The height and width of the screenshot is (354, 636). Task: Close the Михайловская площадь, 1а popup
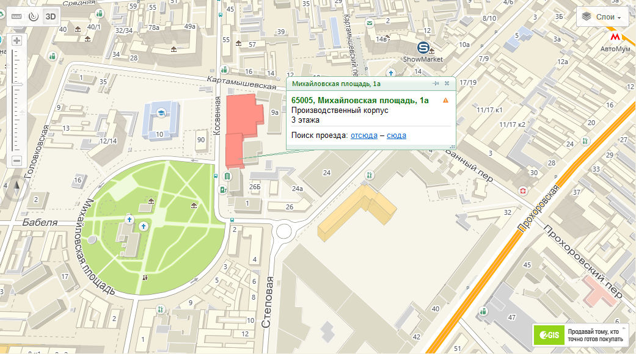[x=447, y=83]
